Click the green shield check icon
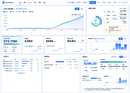The height and width of the screenshot is (93, 130). coord(96,21)
